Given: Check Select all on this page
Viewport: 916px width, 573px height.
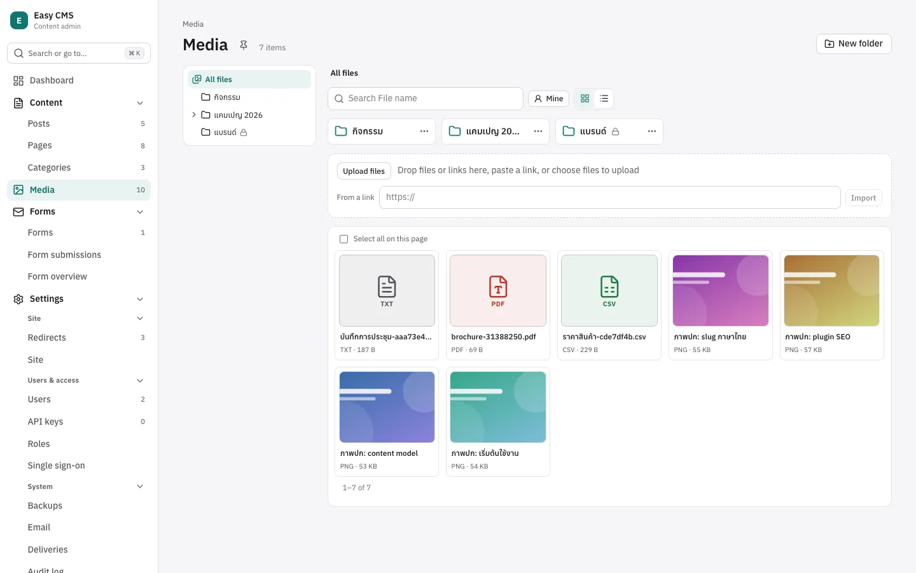Looking at the screenshot, I should tap(344, 239).
